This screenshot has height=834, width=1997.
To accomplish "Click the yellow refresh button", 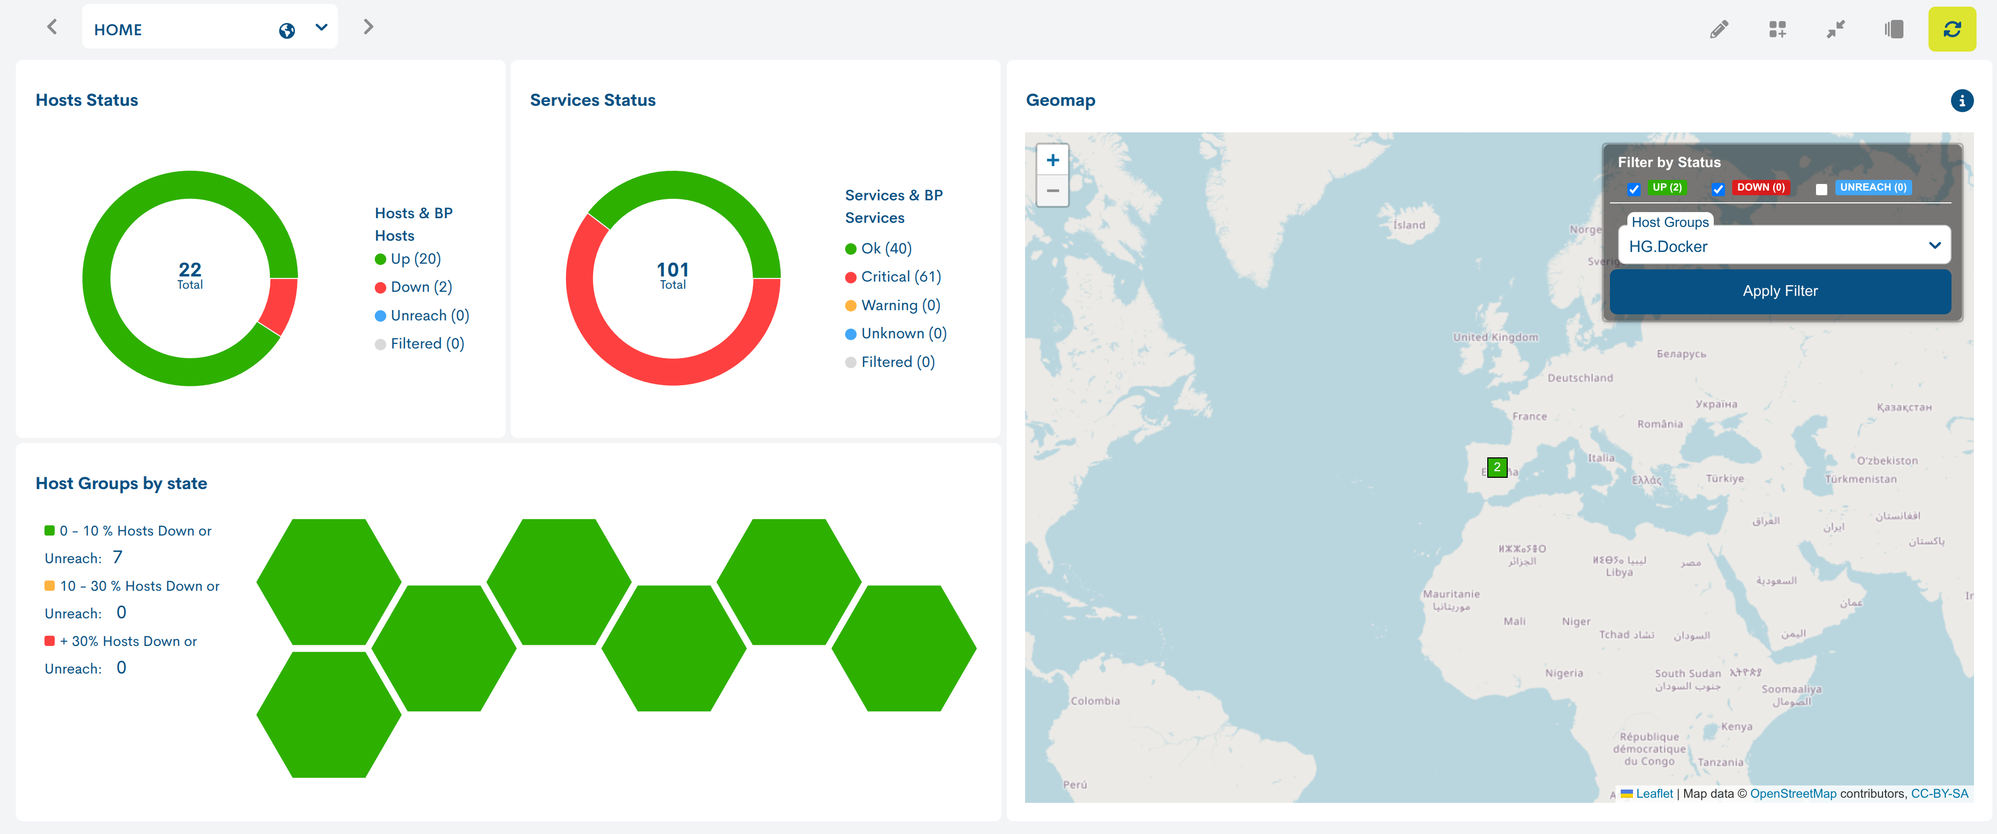I will coord(1951,30).
